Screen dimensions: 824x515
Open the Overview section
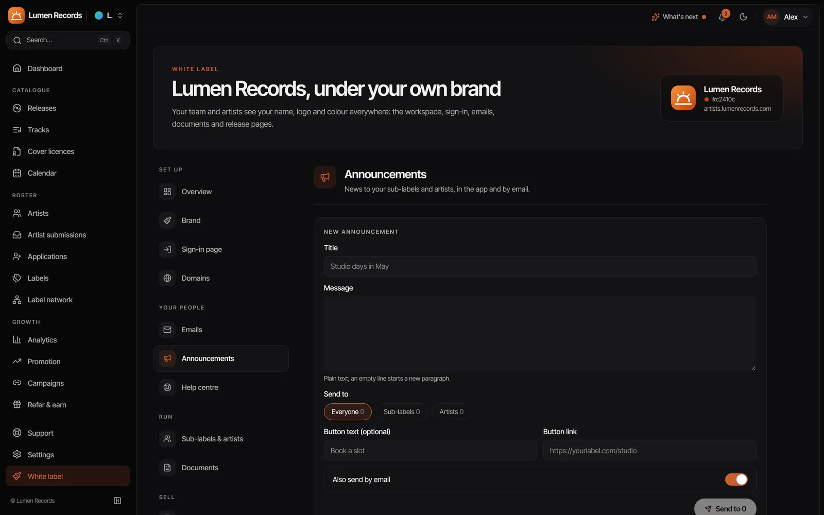(x=221, y=192)
